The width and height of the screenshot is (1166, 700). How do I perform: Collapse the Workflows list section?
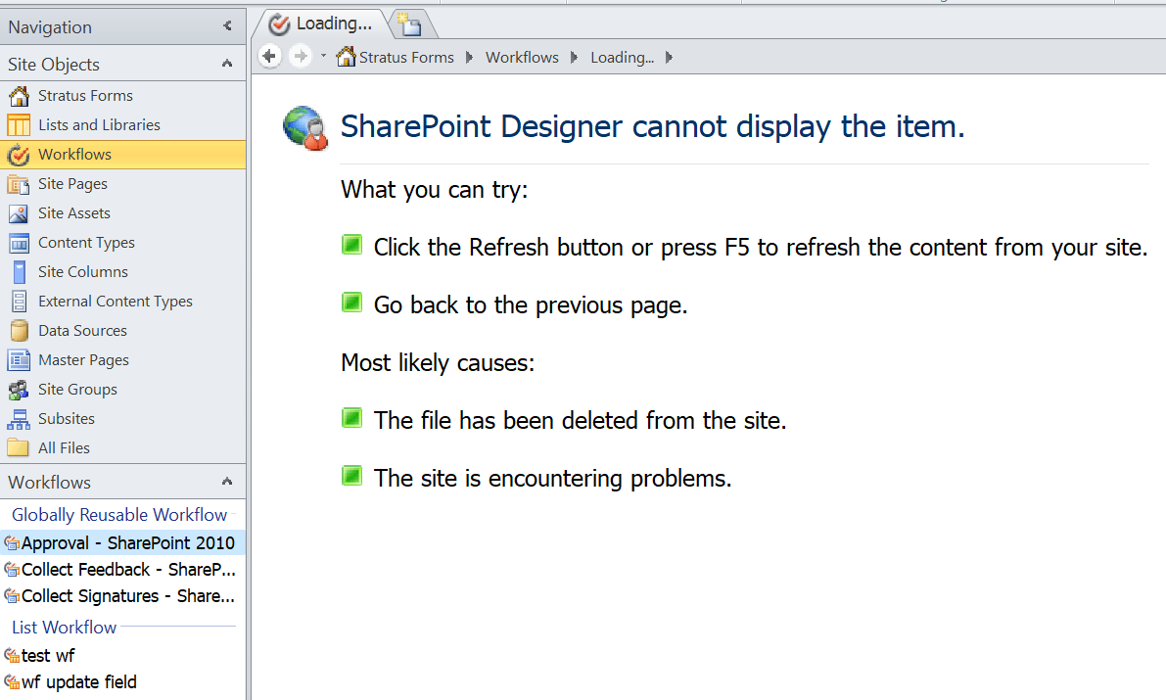click(x=227, y=482)
